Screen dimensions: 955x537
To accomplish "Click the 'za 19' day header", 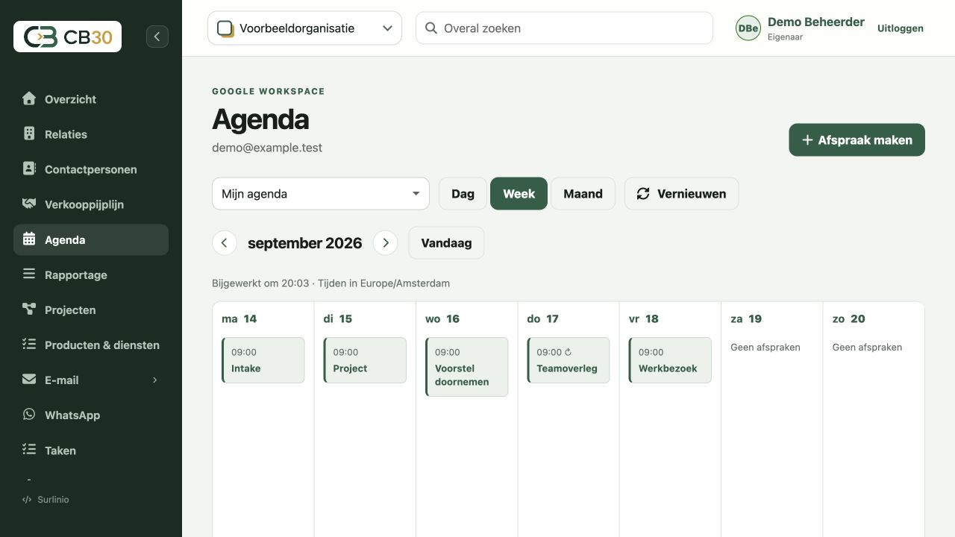I will tap(746, 318).
